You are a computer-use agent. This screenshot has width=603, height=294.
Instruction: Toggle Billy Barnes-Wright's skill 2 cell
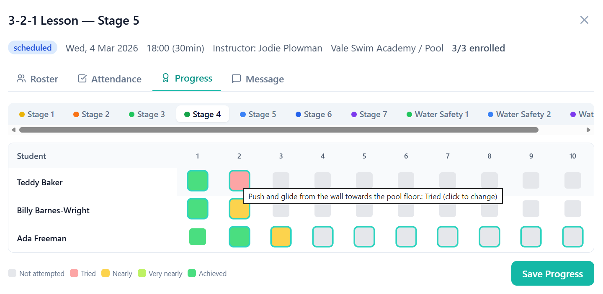[239, 209]
